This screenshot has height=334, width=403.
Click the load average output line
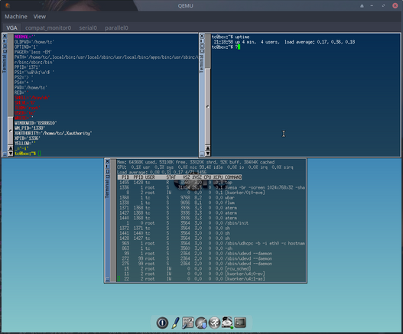[284, 42]
